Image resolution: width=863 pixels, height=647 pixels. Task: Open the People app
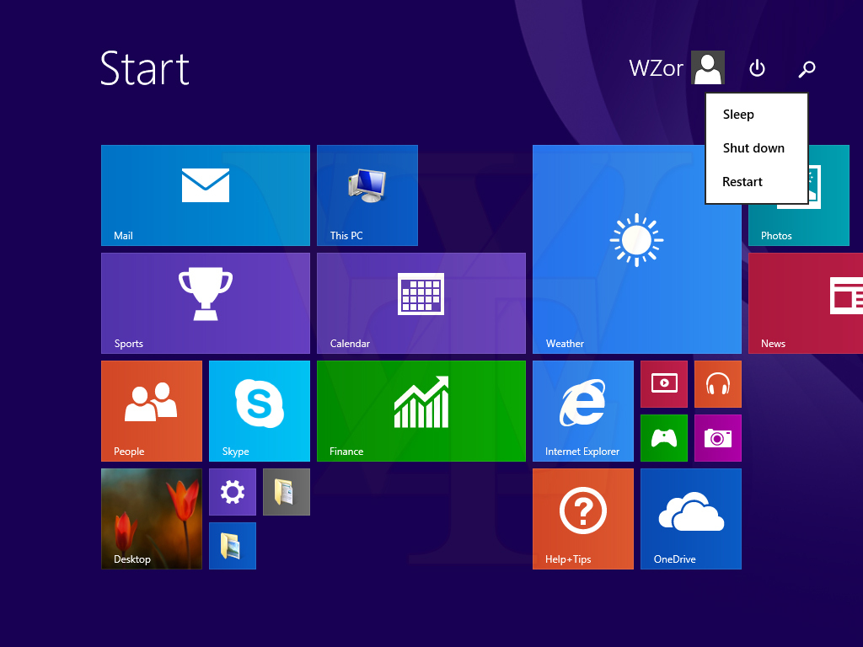tap(151, 410)
